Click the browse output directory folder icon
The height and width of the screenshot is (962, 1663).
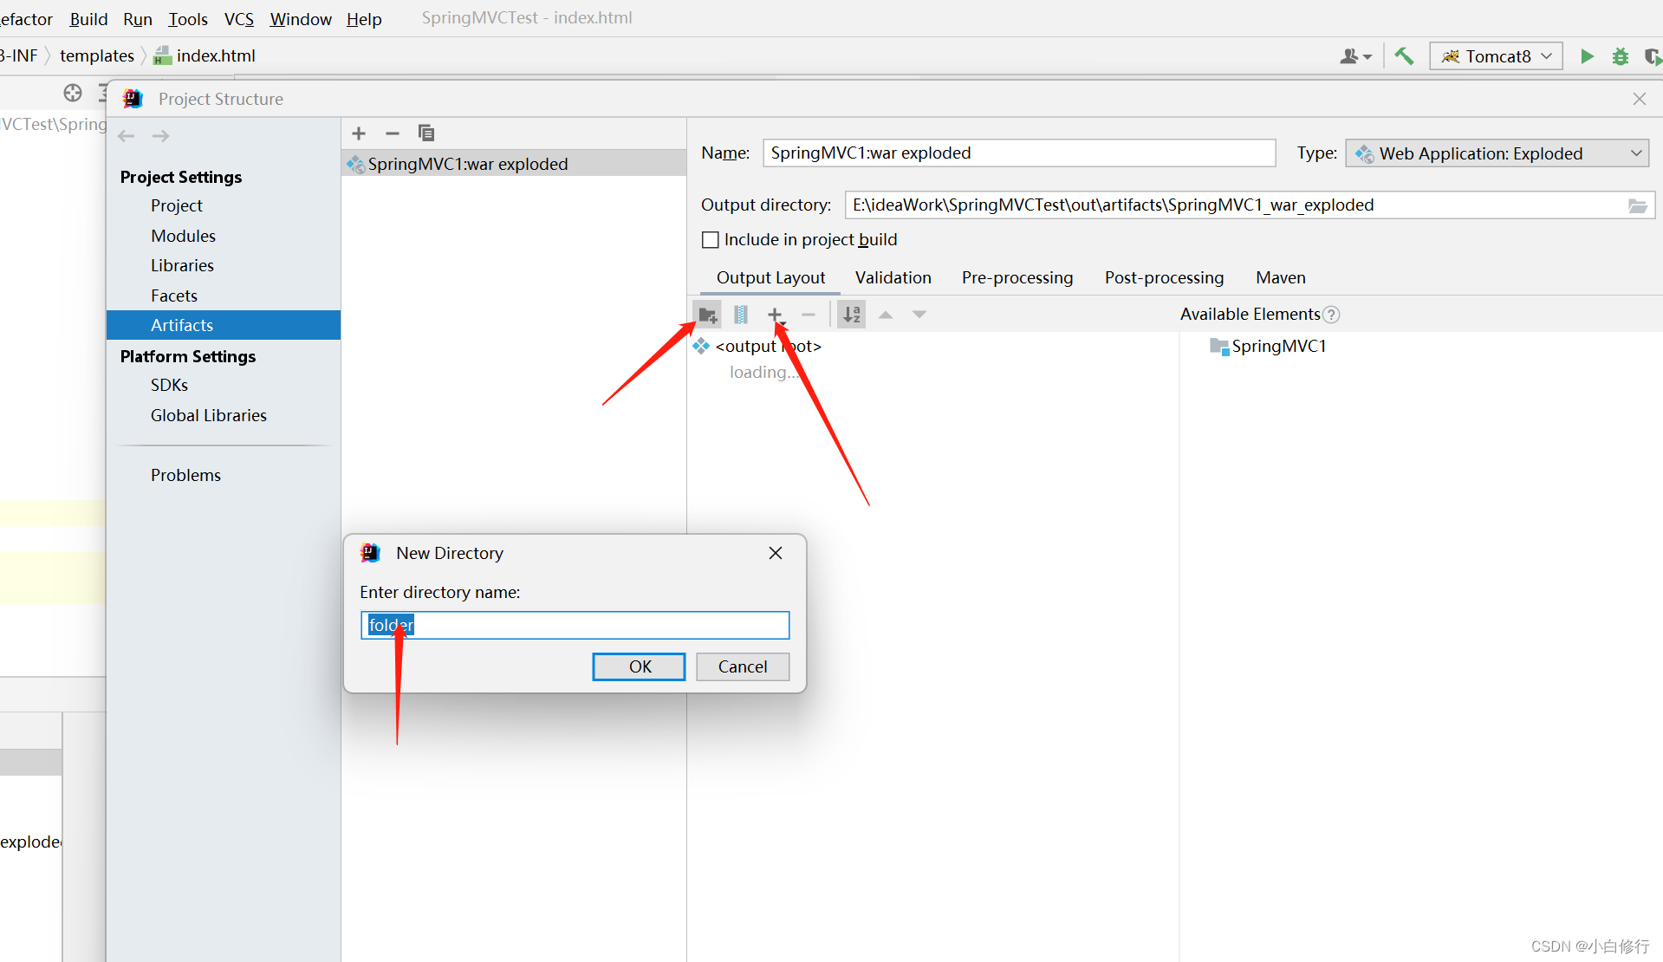(1637, 205)
